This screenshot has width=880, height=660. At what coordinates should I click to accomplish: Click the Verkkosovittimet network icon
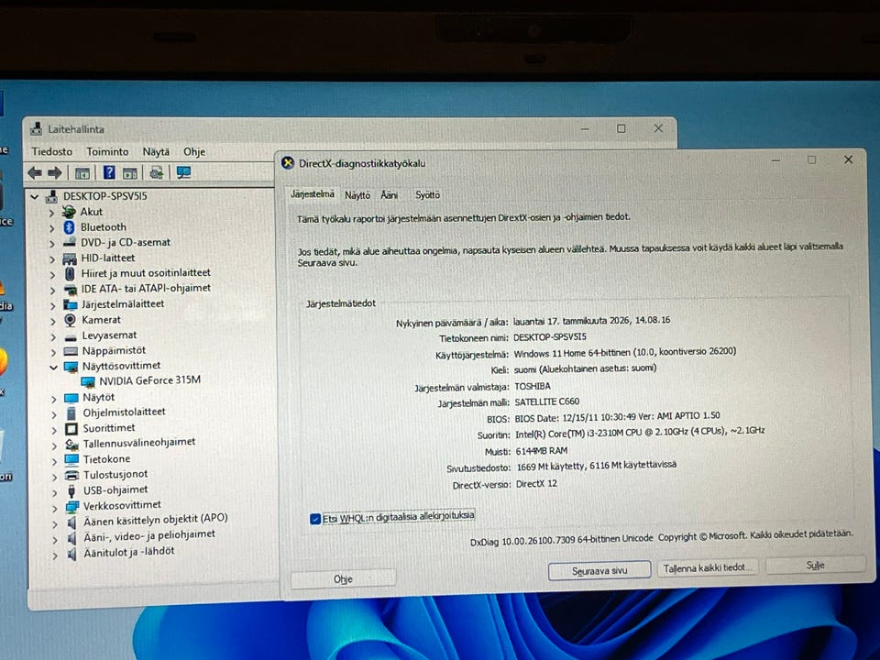pos(71,506)
